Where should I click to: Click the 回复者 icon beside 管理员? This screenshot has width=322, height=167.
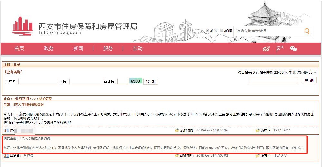pos(6,155)
